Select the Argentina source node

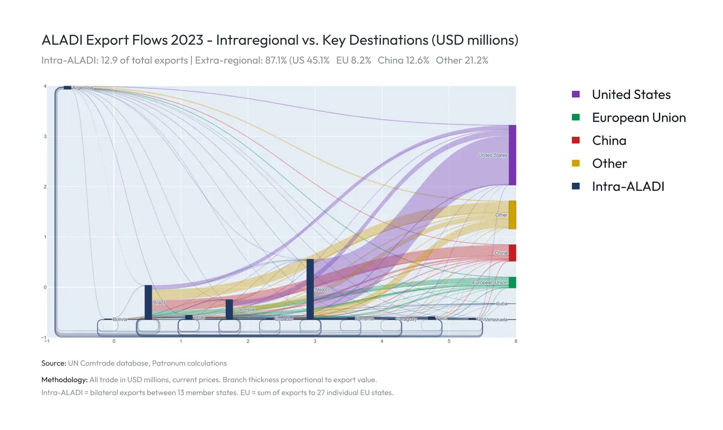68,87
